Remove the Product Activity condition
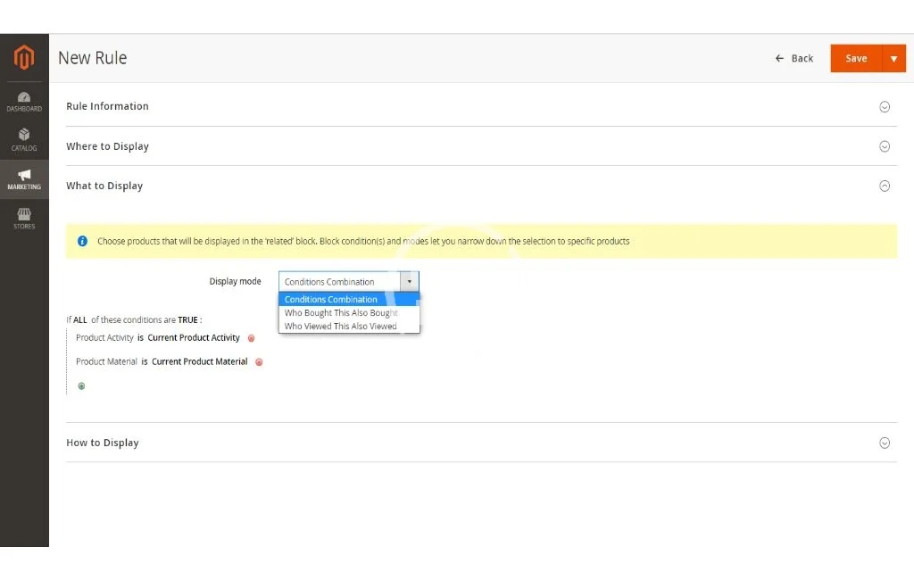 click(x=251, y=338)
